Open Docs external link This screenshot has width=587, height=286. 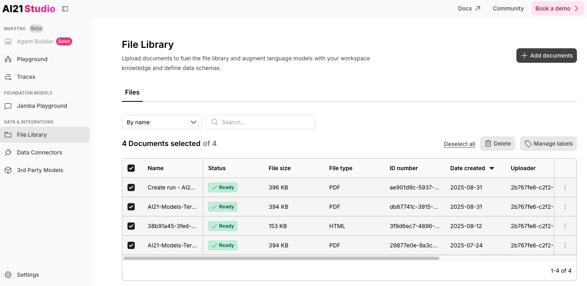coord(469,8)
